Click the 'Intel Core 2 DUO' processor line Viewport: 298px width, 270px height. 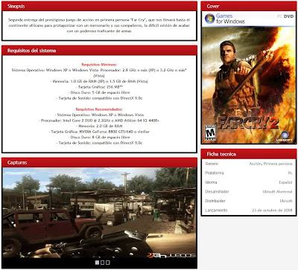(99, 120)
